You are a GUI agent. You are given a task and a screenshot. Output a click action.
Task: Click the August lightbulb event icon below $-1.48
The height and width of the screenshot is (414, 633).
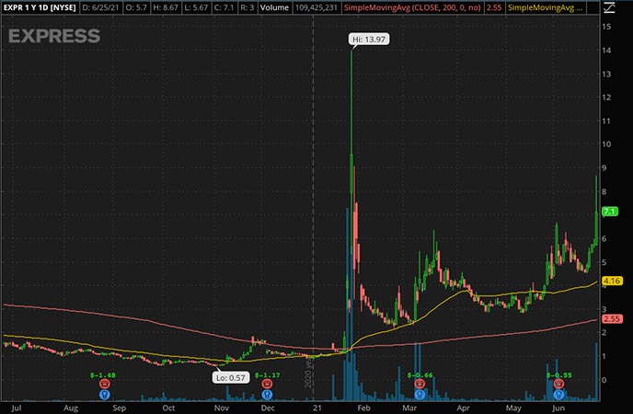pos(105,395)
